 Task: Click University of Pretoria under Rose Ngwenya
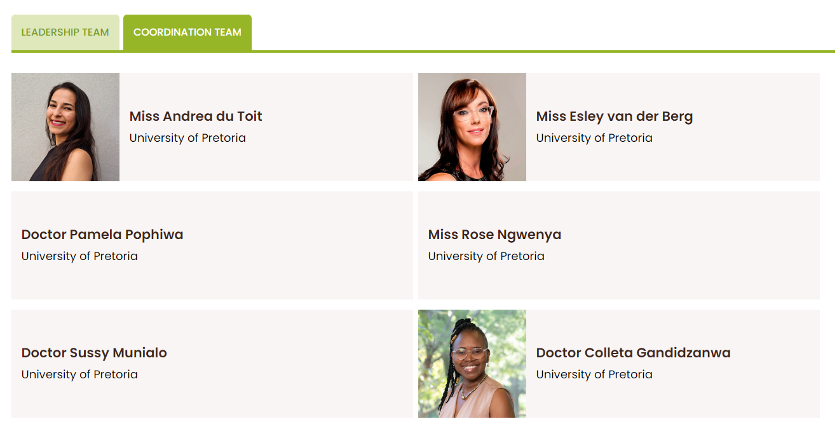486,256
